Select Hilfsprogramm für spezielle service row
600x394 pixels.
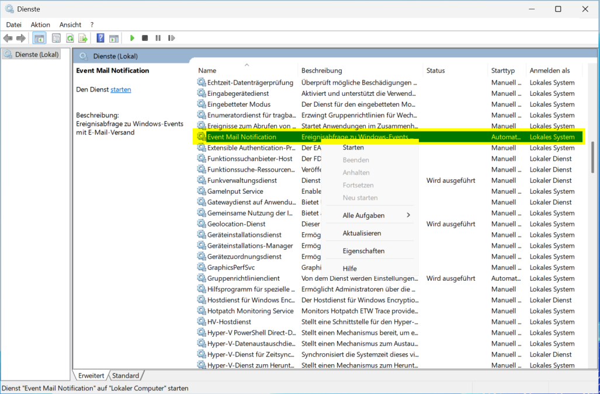pyautogui.click(x=390, y=289)
